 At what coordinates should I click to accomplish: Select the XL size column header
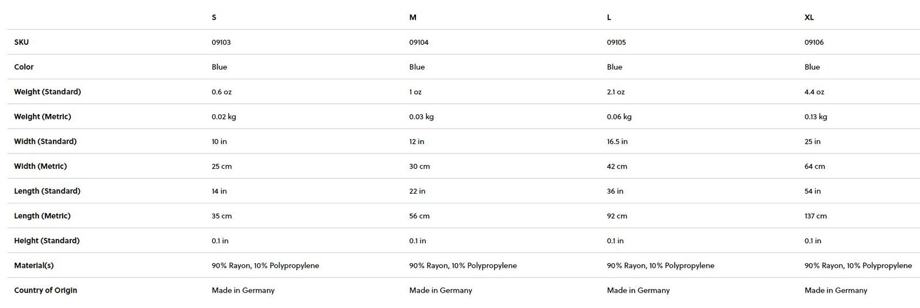coord(809,17)
